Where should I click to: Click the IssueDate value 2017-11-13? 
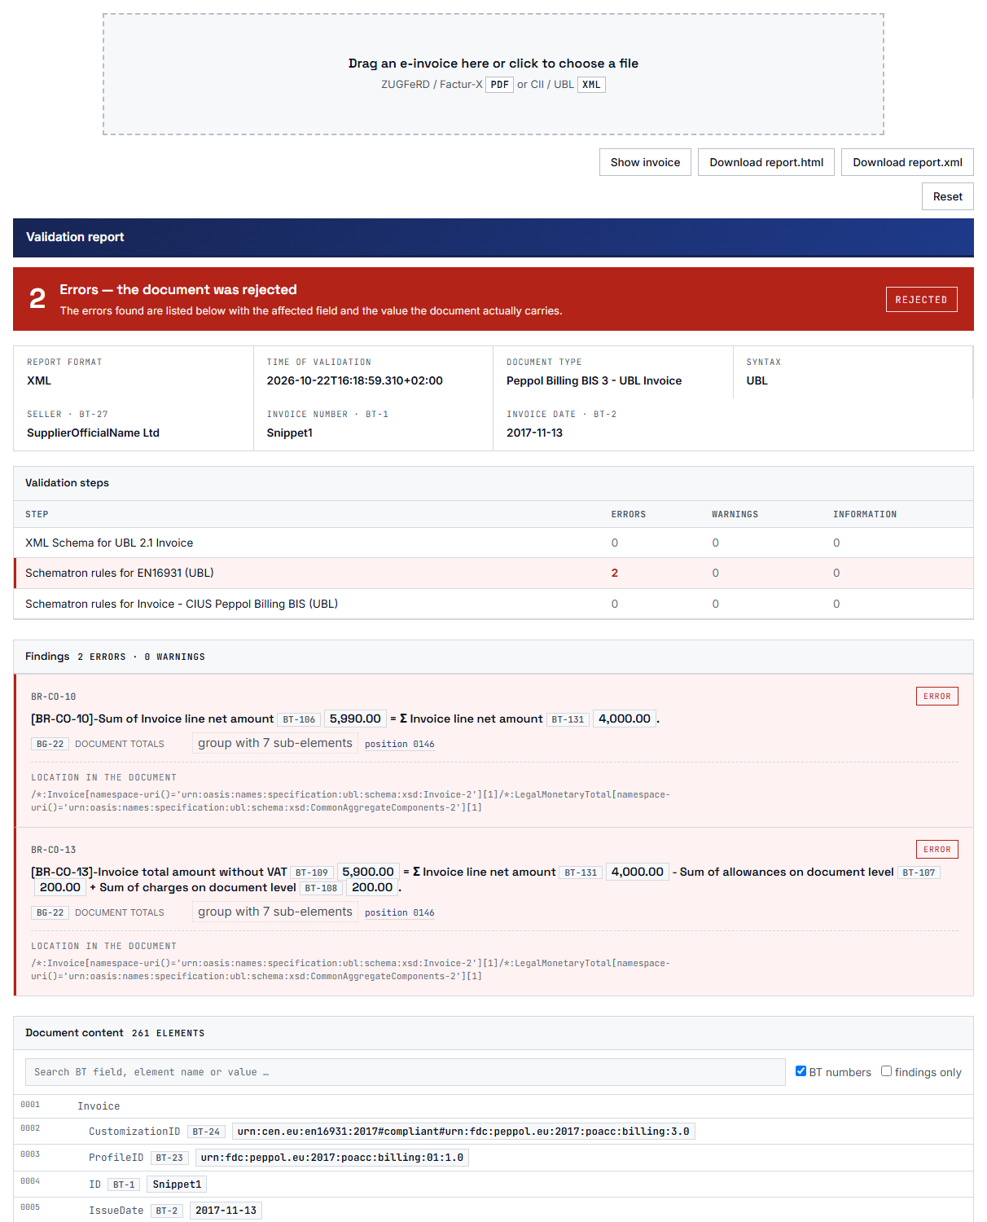(x=226, y=1211)
